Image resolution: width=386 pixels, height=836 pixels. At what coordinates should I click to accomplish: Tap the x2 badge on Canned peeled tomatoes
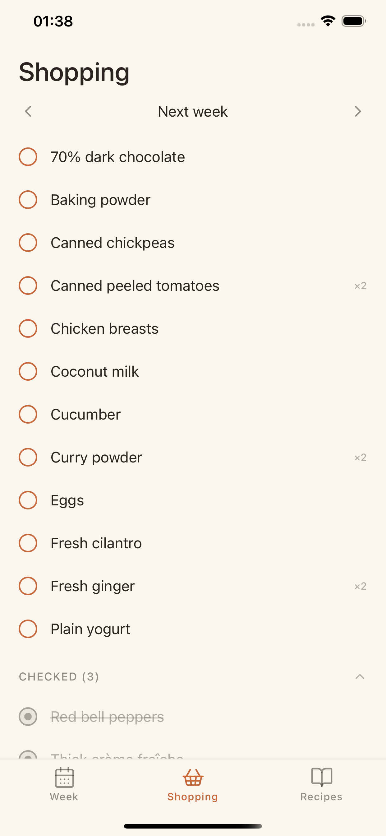point(361,286)
